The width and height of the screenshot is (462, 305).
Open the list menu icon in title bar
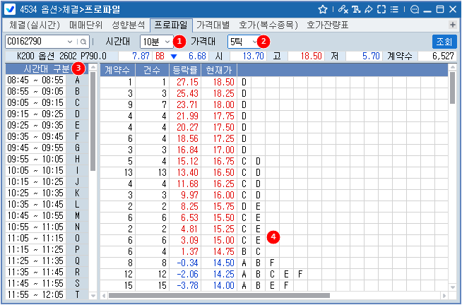pyautogui.click(x=396, y=9)
